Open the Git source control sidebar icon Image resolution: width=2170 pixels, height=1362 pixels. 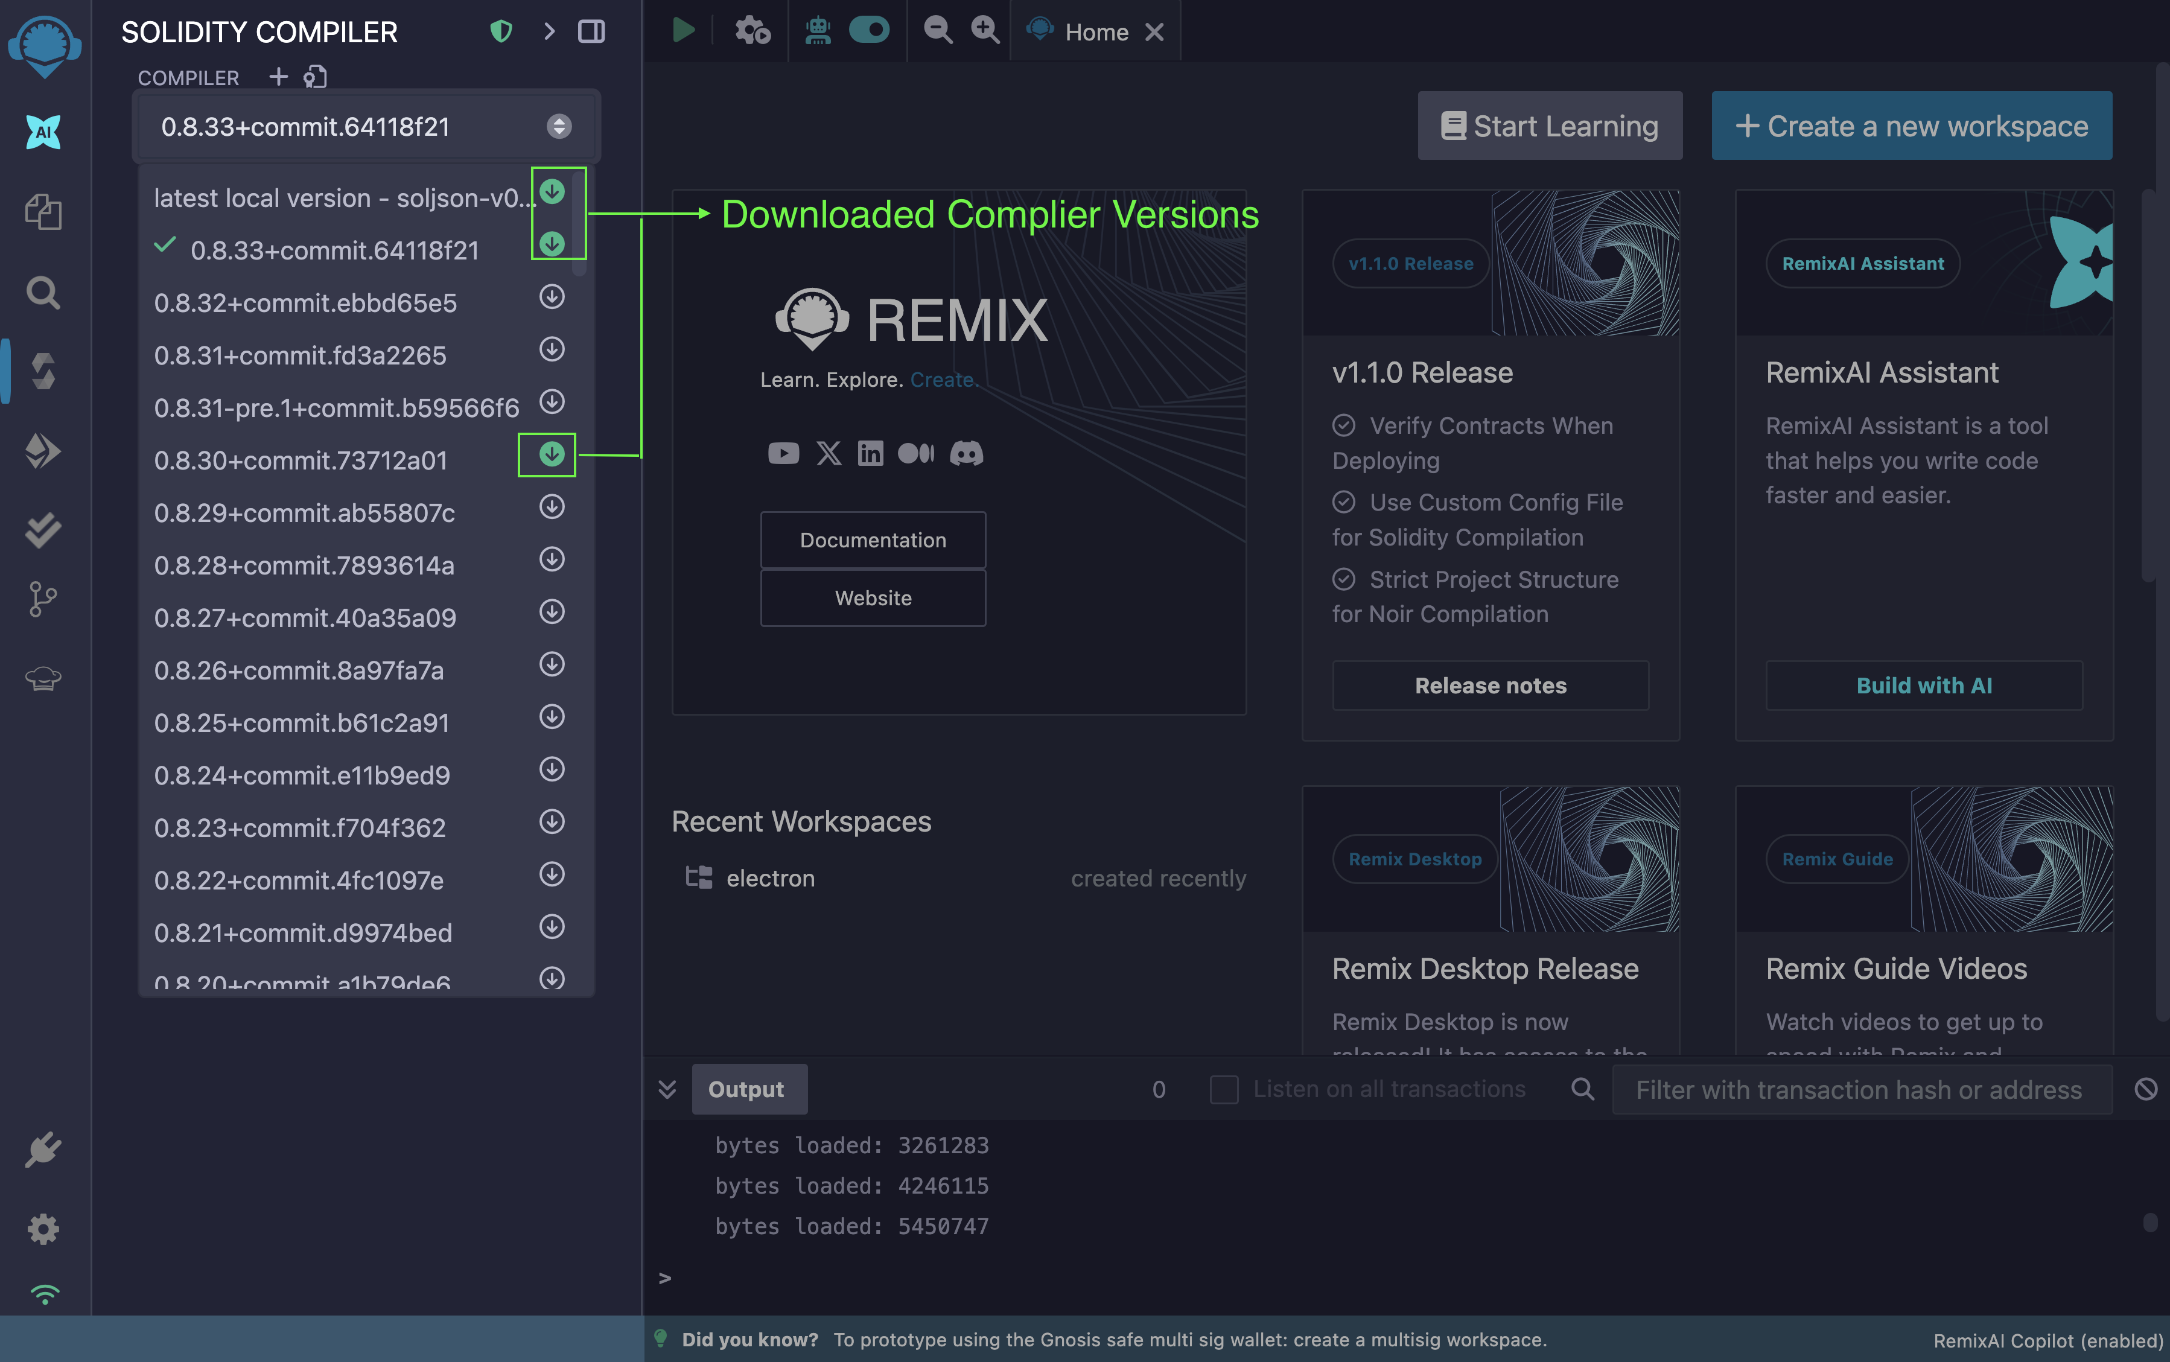pos(43,599)
